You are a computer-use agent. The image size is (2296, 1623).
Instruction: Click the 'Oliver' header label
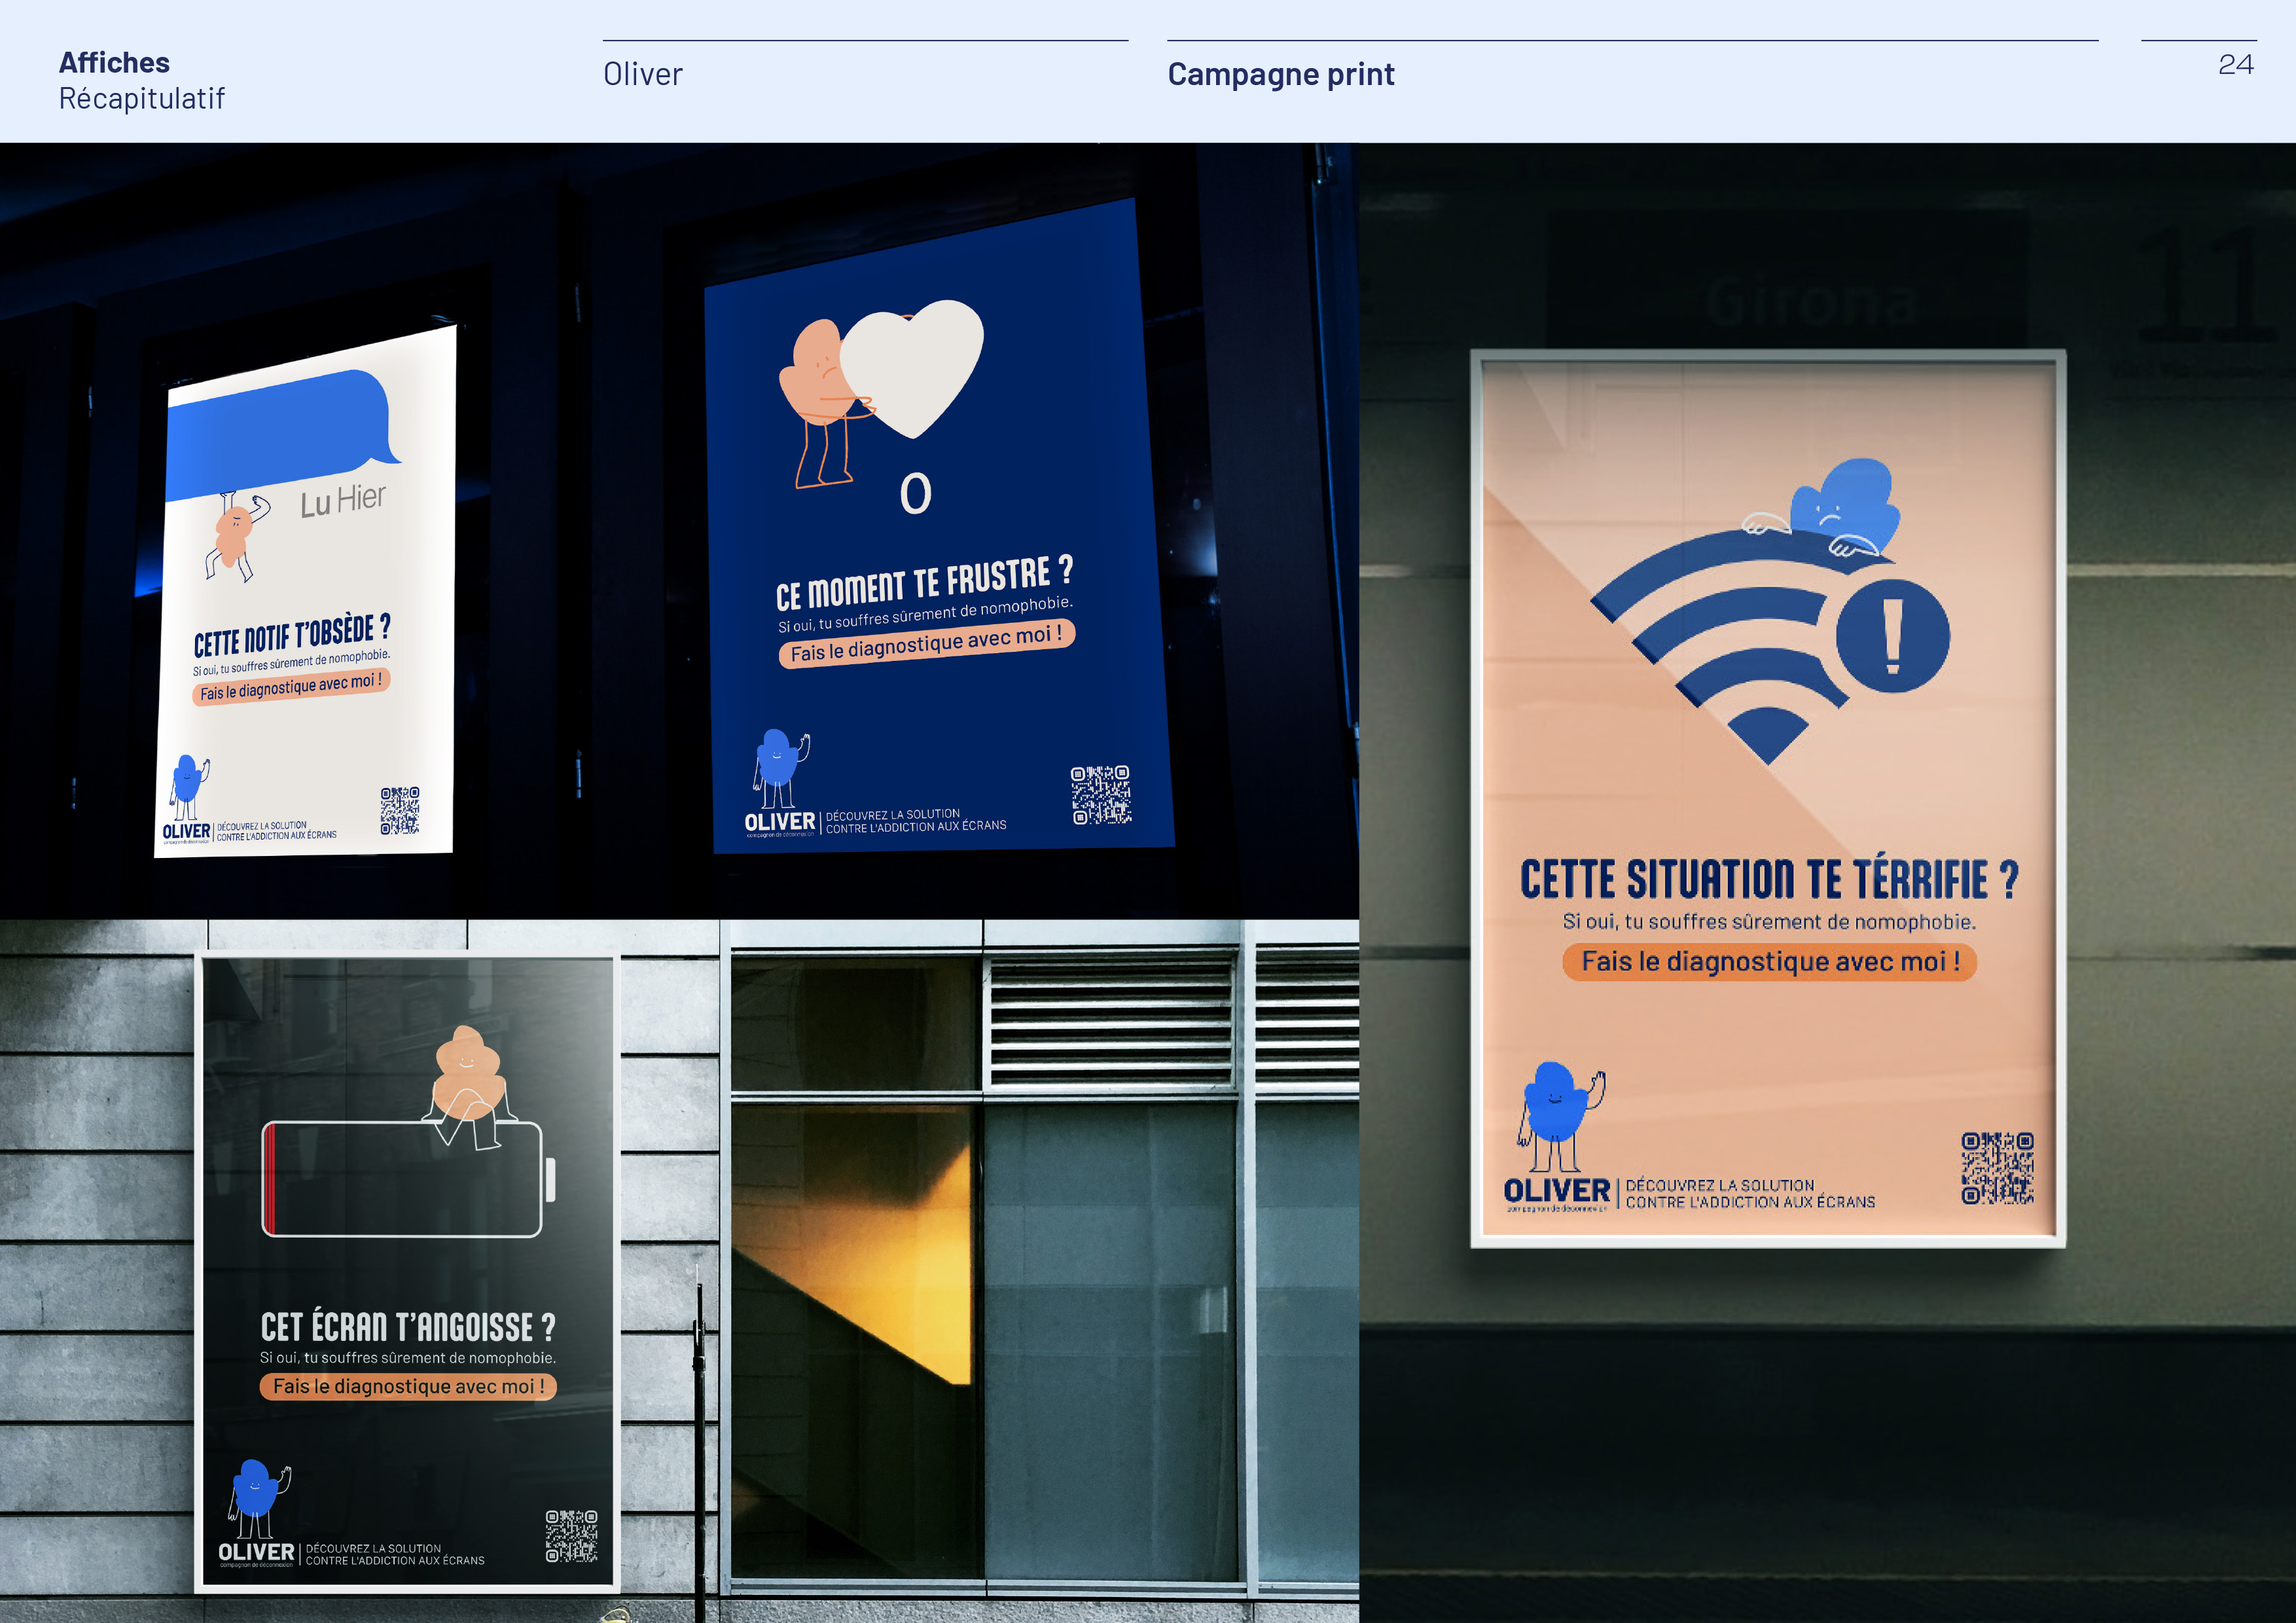pos(642,74)
